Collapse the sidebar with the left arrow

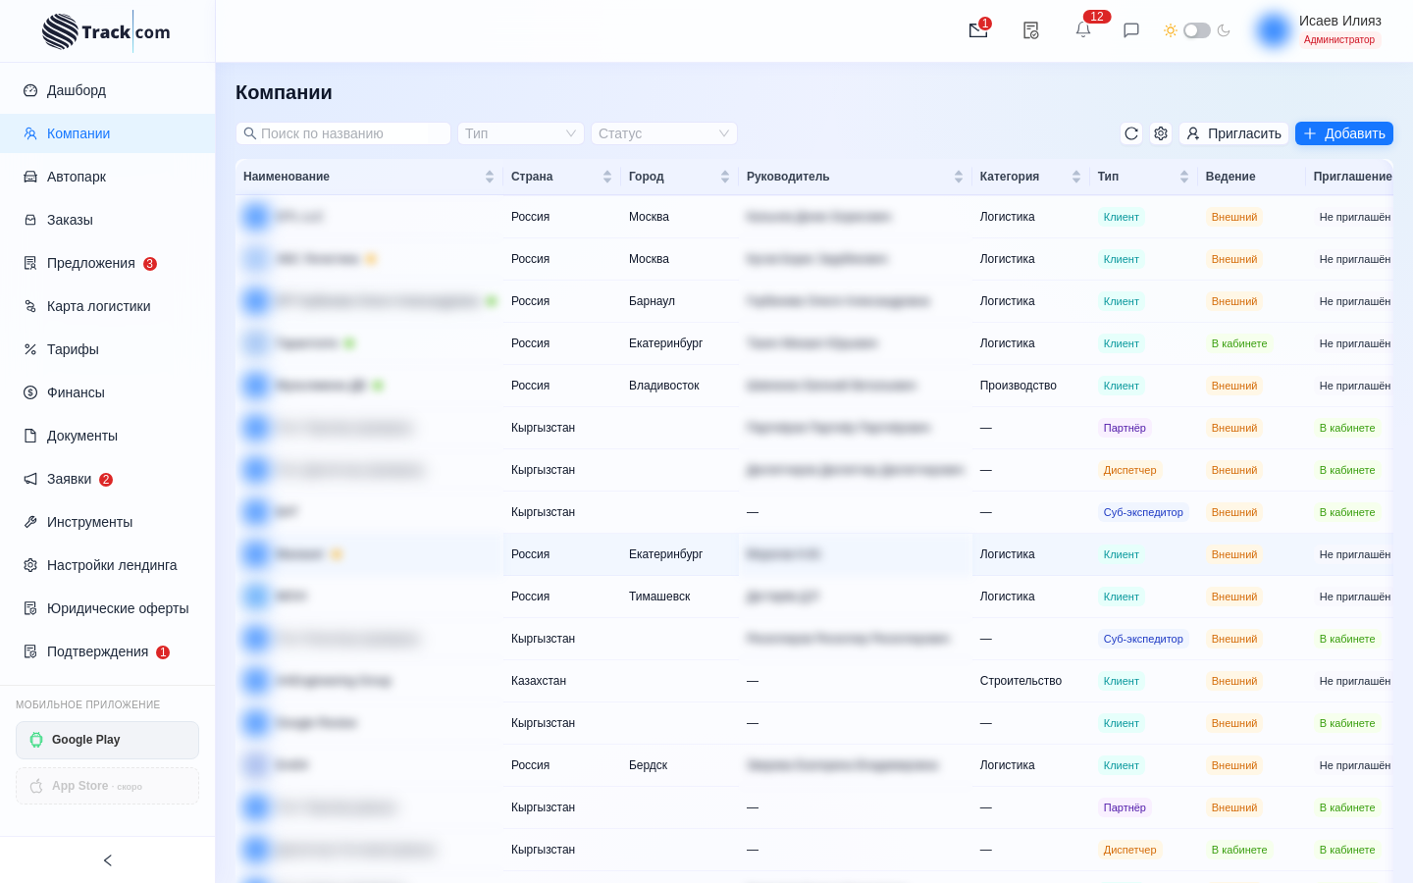(108, 860)
